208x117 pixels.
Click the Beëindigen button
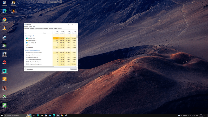(74, 69)
